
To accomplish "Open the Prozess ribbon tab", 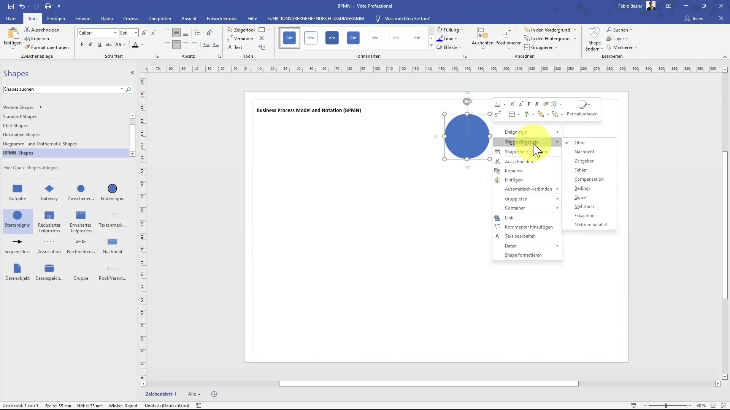I will coord(130,18).
